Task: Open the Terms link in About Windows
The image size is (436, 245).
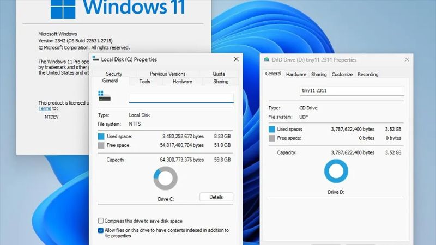Action: tap(44, 108)
